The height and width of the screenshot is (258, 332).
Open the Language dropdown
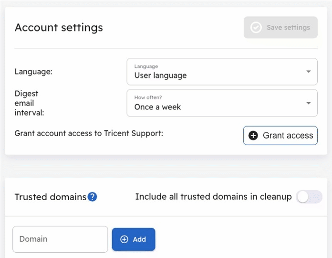click(x=222, y=72)
